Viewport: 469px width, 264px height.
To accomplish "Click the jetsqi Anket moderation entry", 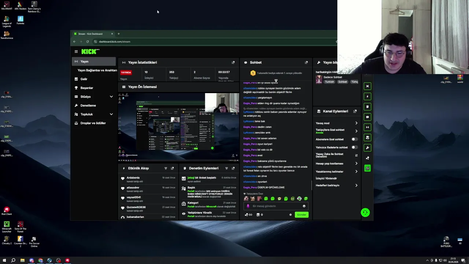I will coord(209,179).
